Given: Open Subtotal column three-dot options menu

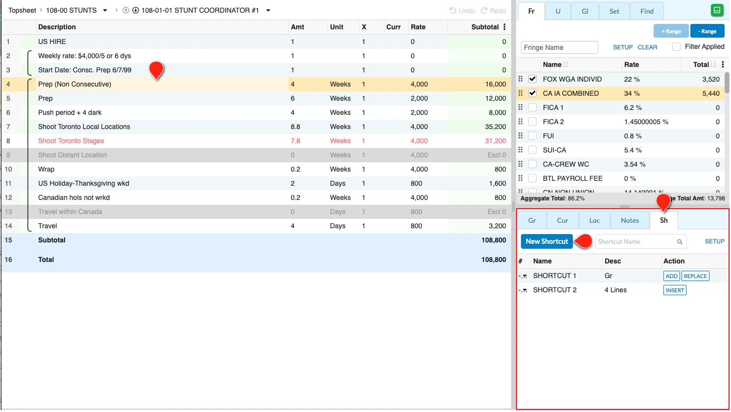Looking at the screenshot, I should pyautogui.click(x=504, y=27).
